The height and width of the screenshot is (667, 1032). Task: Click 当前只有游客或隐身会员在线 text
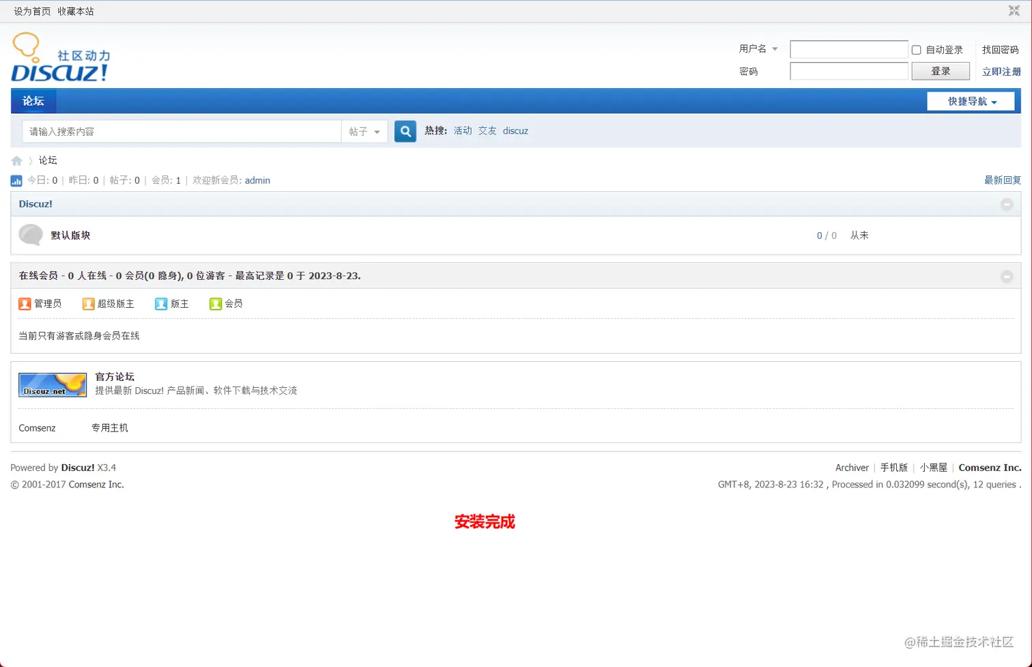point(79,336)
